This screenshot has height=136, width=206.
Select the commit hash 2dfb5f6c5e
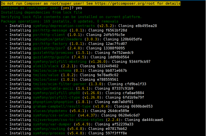tap(114, 35)
